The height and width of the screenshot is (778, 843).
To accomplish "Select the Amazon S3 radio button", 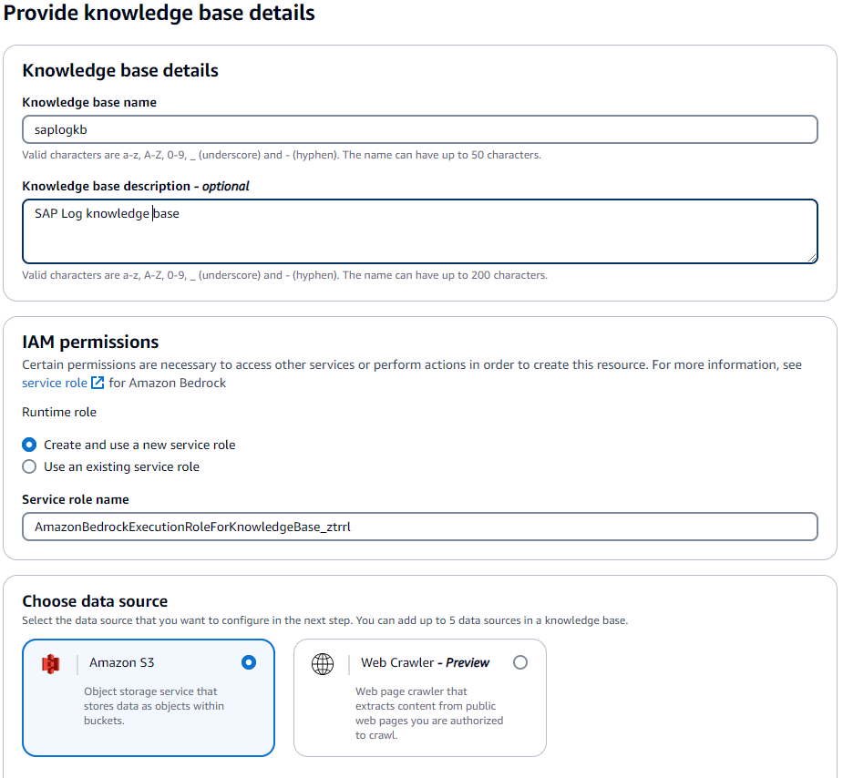I will tap(248, 662).
